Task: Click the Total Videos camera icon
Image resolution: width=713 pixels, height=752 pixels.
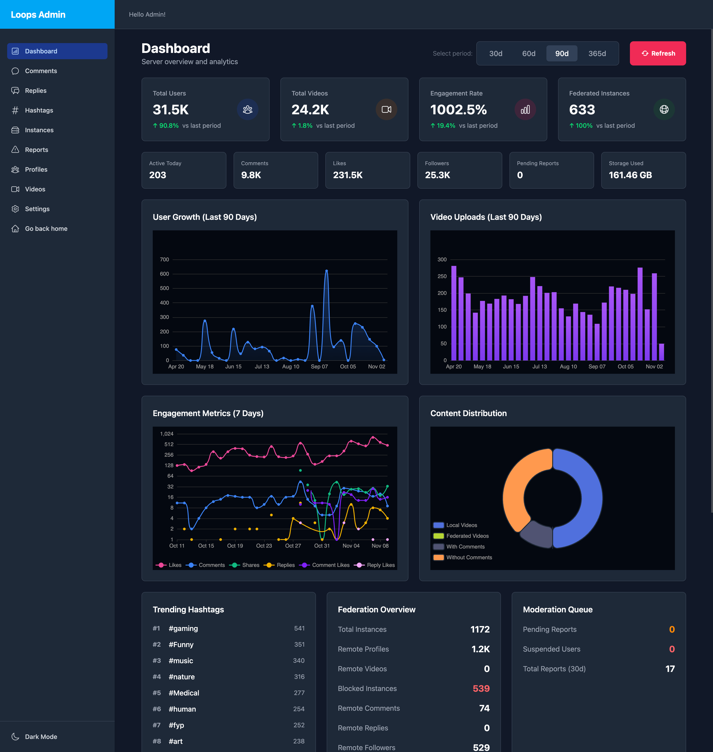Action: point(386,110)
